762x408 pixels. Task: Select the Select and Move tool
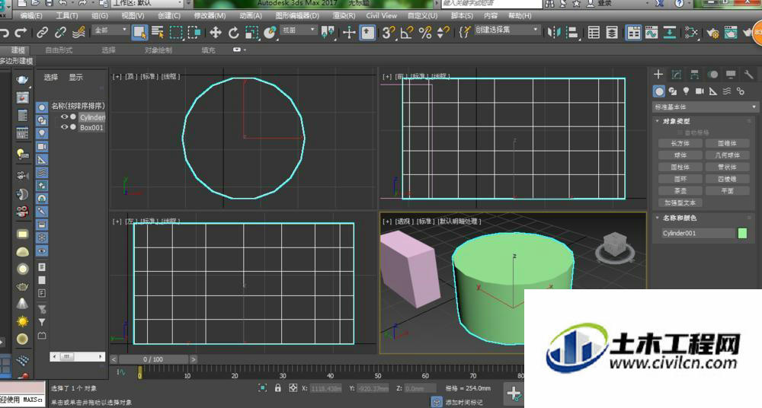pyautogui.click(x=216, y=33)
